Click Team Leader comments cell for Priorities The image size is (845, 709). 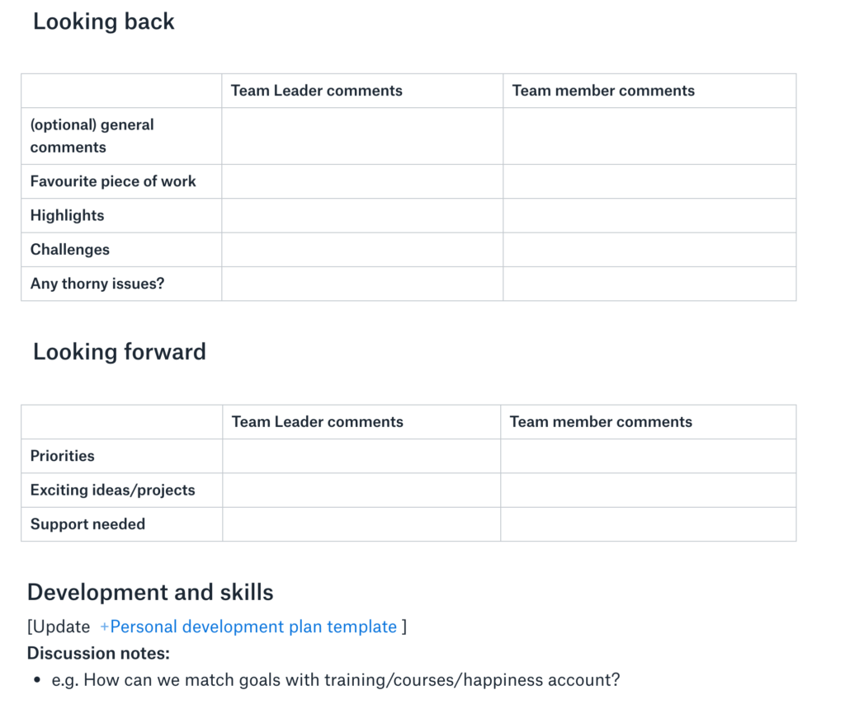click(361, 456)
